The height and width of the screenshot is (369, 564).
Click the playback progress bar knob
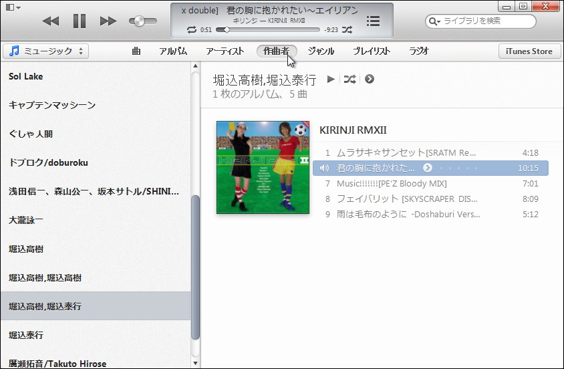(227, 30)
